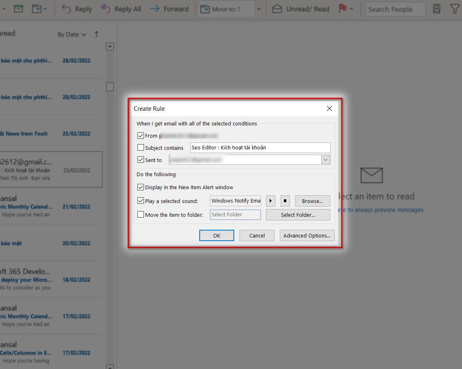Screen dimensions: 462x369
Task: Click the 'Move to: ?' quick step
Action: coord(226,9)
